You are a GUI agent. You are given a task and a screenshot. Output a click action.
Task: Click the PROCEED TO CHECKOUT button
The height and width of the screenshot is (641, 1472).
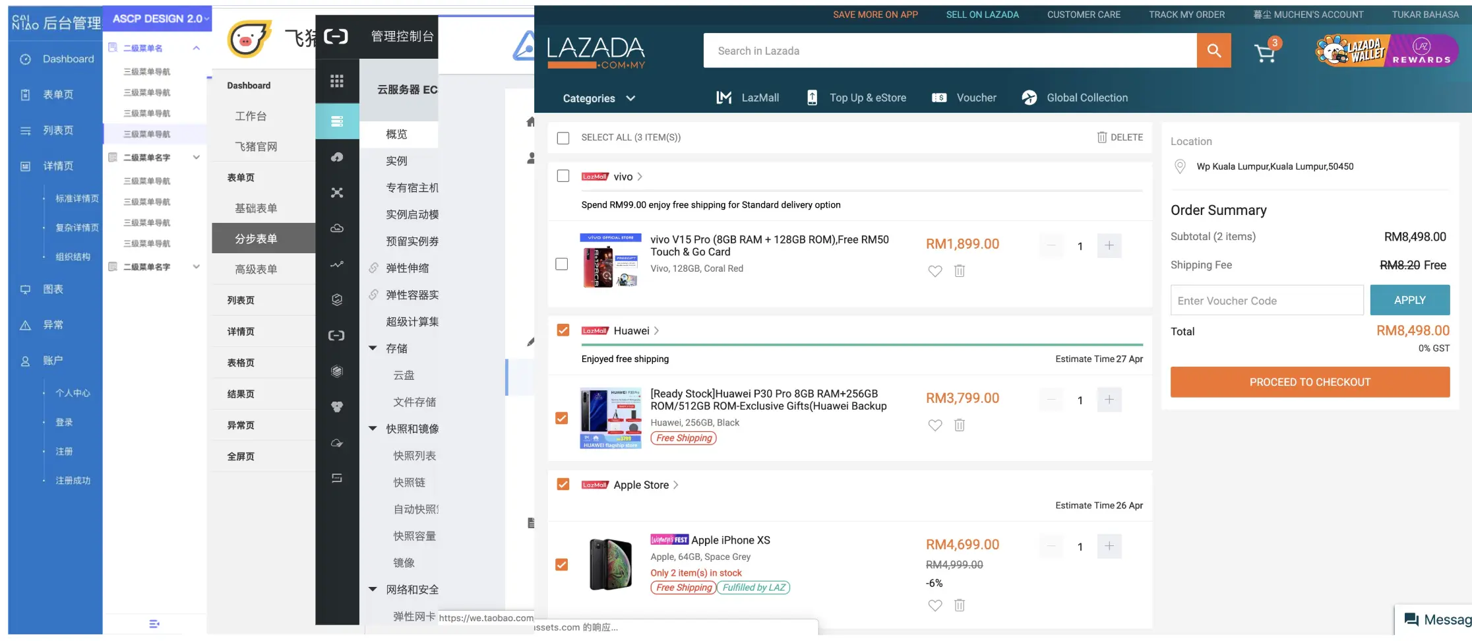point(1310,382)
